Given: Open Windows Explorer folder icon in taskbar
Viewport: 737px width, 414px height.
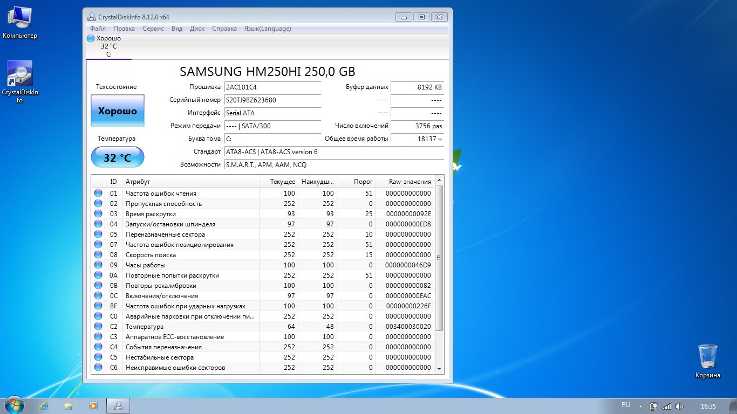Looking at the screenshot, I should coord(69,406).
